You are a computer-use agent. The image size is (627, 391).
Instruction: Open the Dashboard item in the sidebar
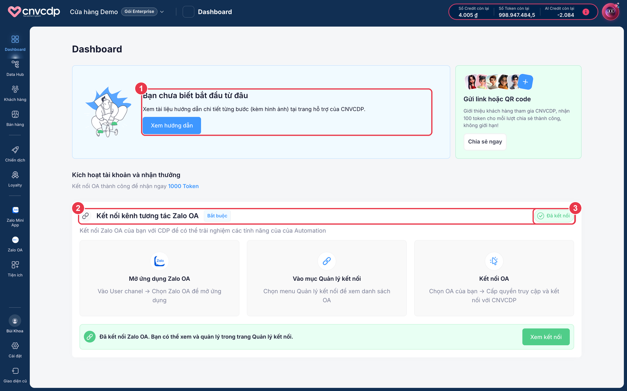click(15, 43)
